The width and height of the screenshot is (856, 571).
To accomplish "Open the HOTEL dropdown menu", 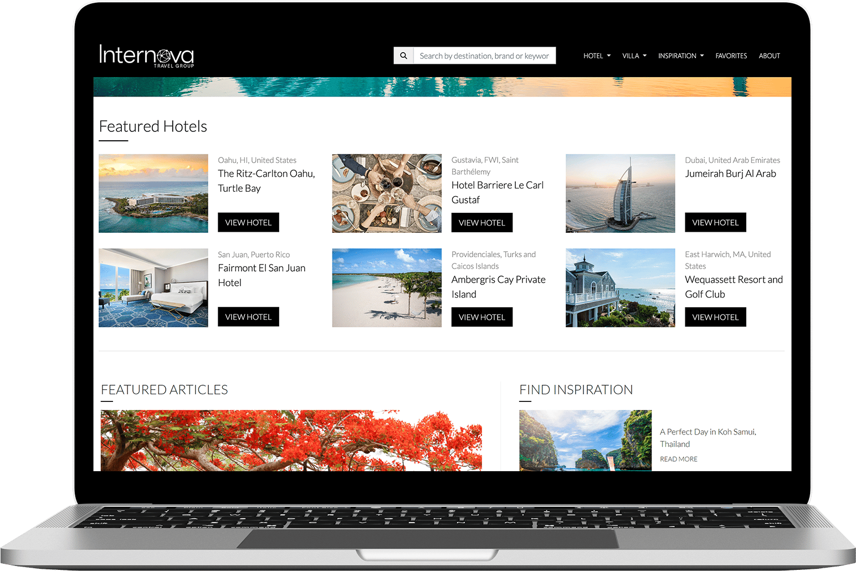I will click(x=597, y=56).
